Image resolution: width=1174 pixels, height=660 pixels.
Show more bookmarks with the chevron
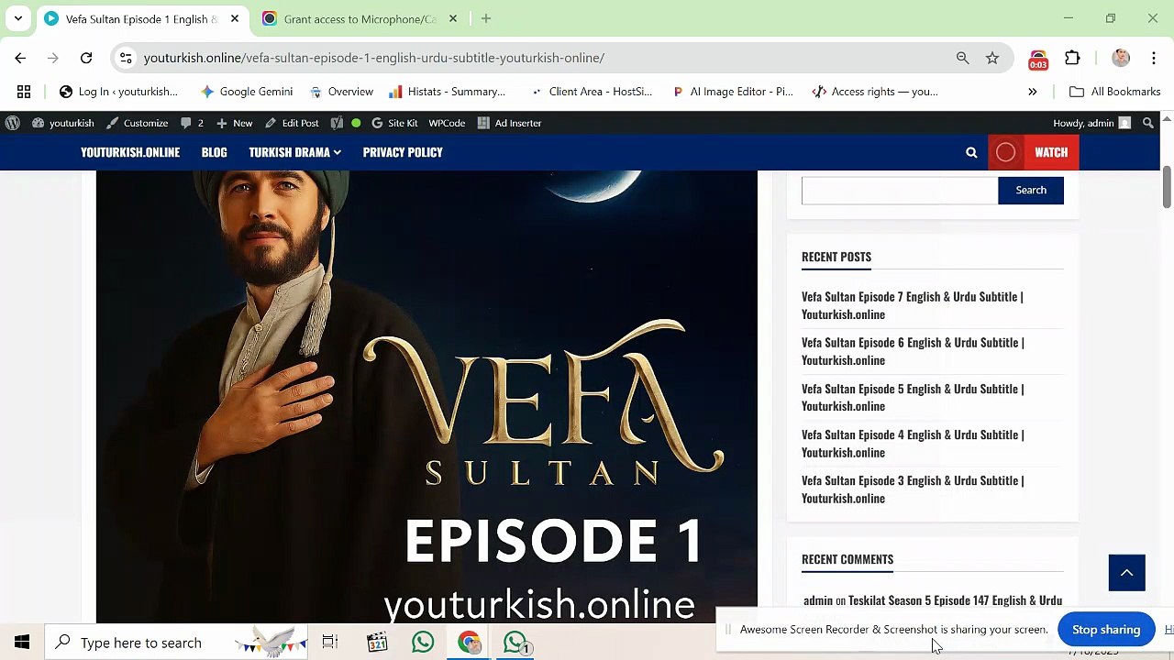click(1032, 92)
